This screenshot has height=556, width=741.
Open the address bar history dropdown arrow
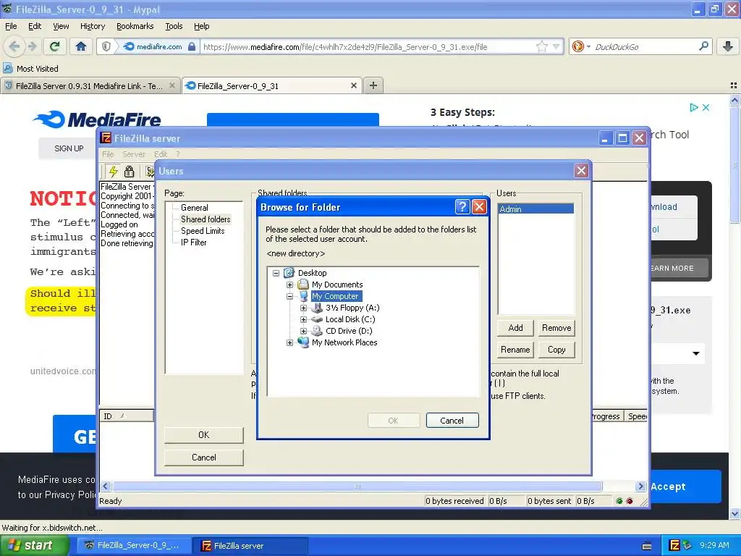pyautogui.click(x=556, y=46)
